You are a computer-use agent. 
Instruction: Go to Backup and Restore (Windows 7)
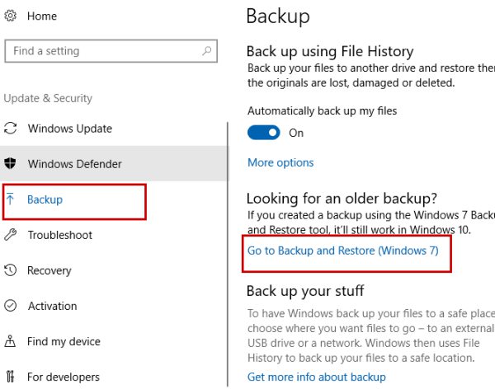tap(343, 251)
